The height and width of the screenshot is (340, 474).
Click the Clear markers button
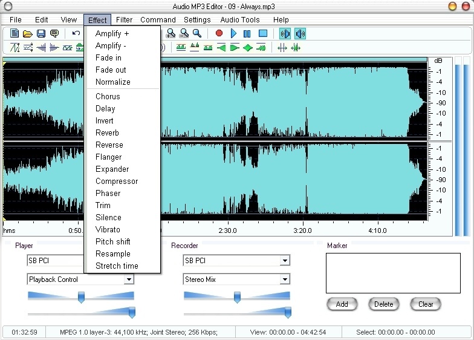[426, 304]
